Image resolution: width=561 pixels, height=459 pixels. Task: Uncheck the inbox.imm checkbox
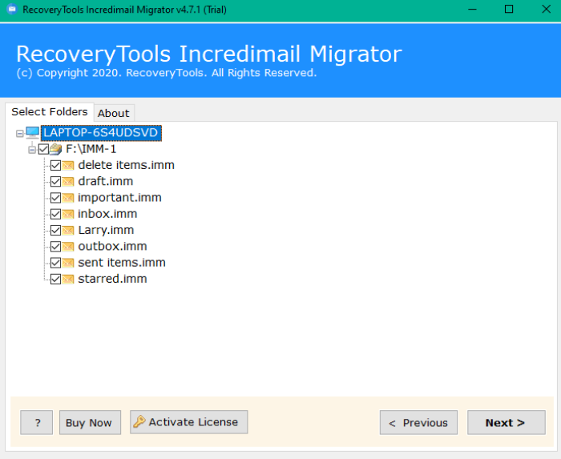coord(55,214)
